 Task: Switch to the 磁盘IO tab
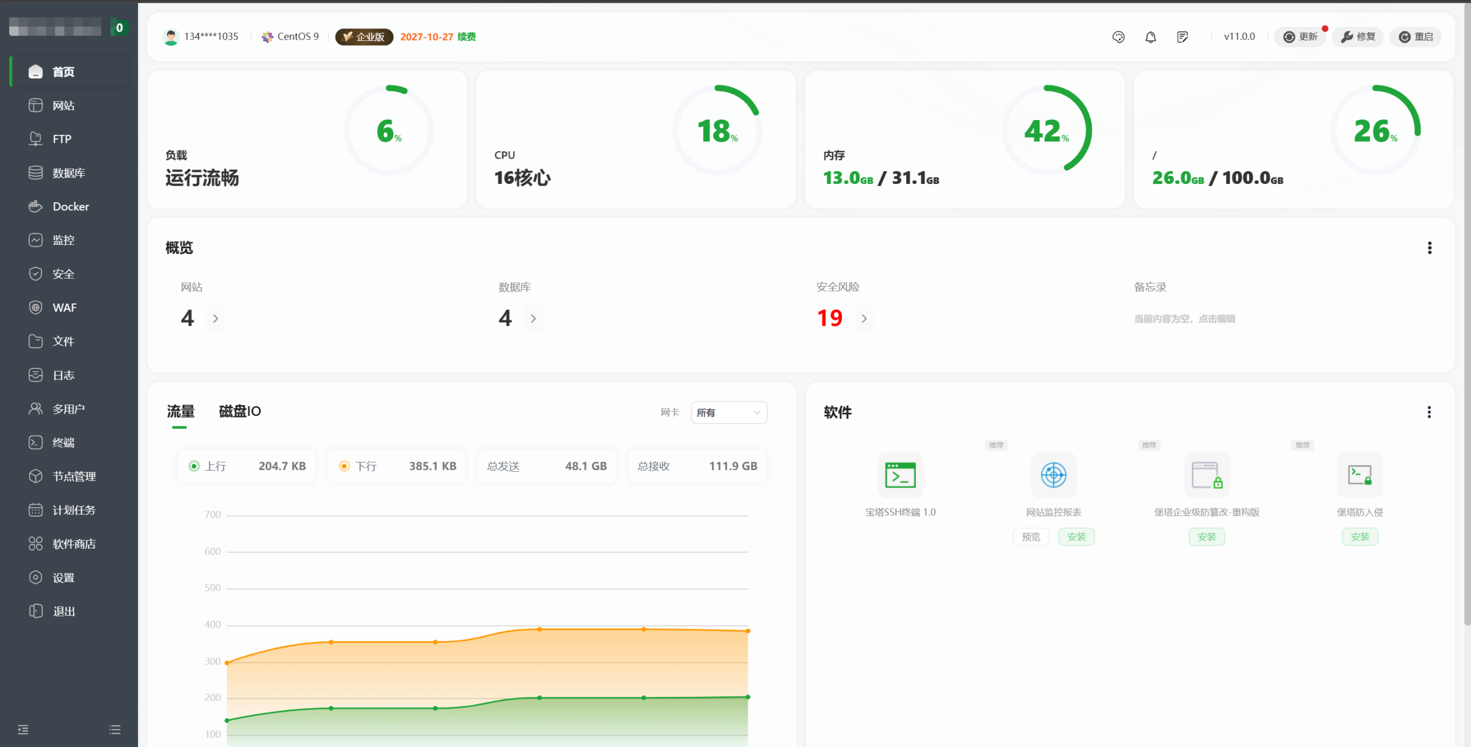coord(240,411)
